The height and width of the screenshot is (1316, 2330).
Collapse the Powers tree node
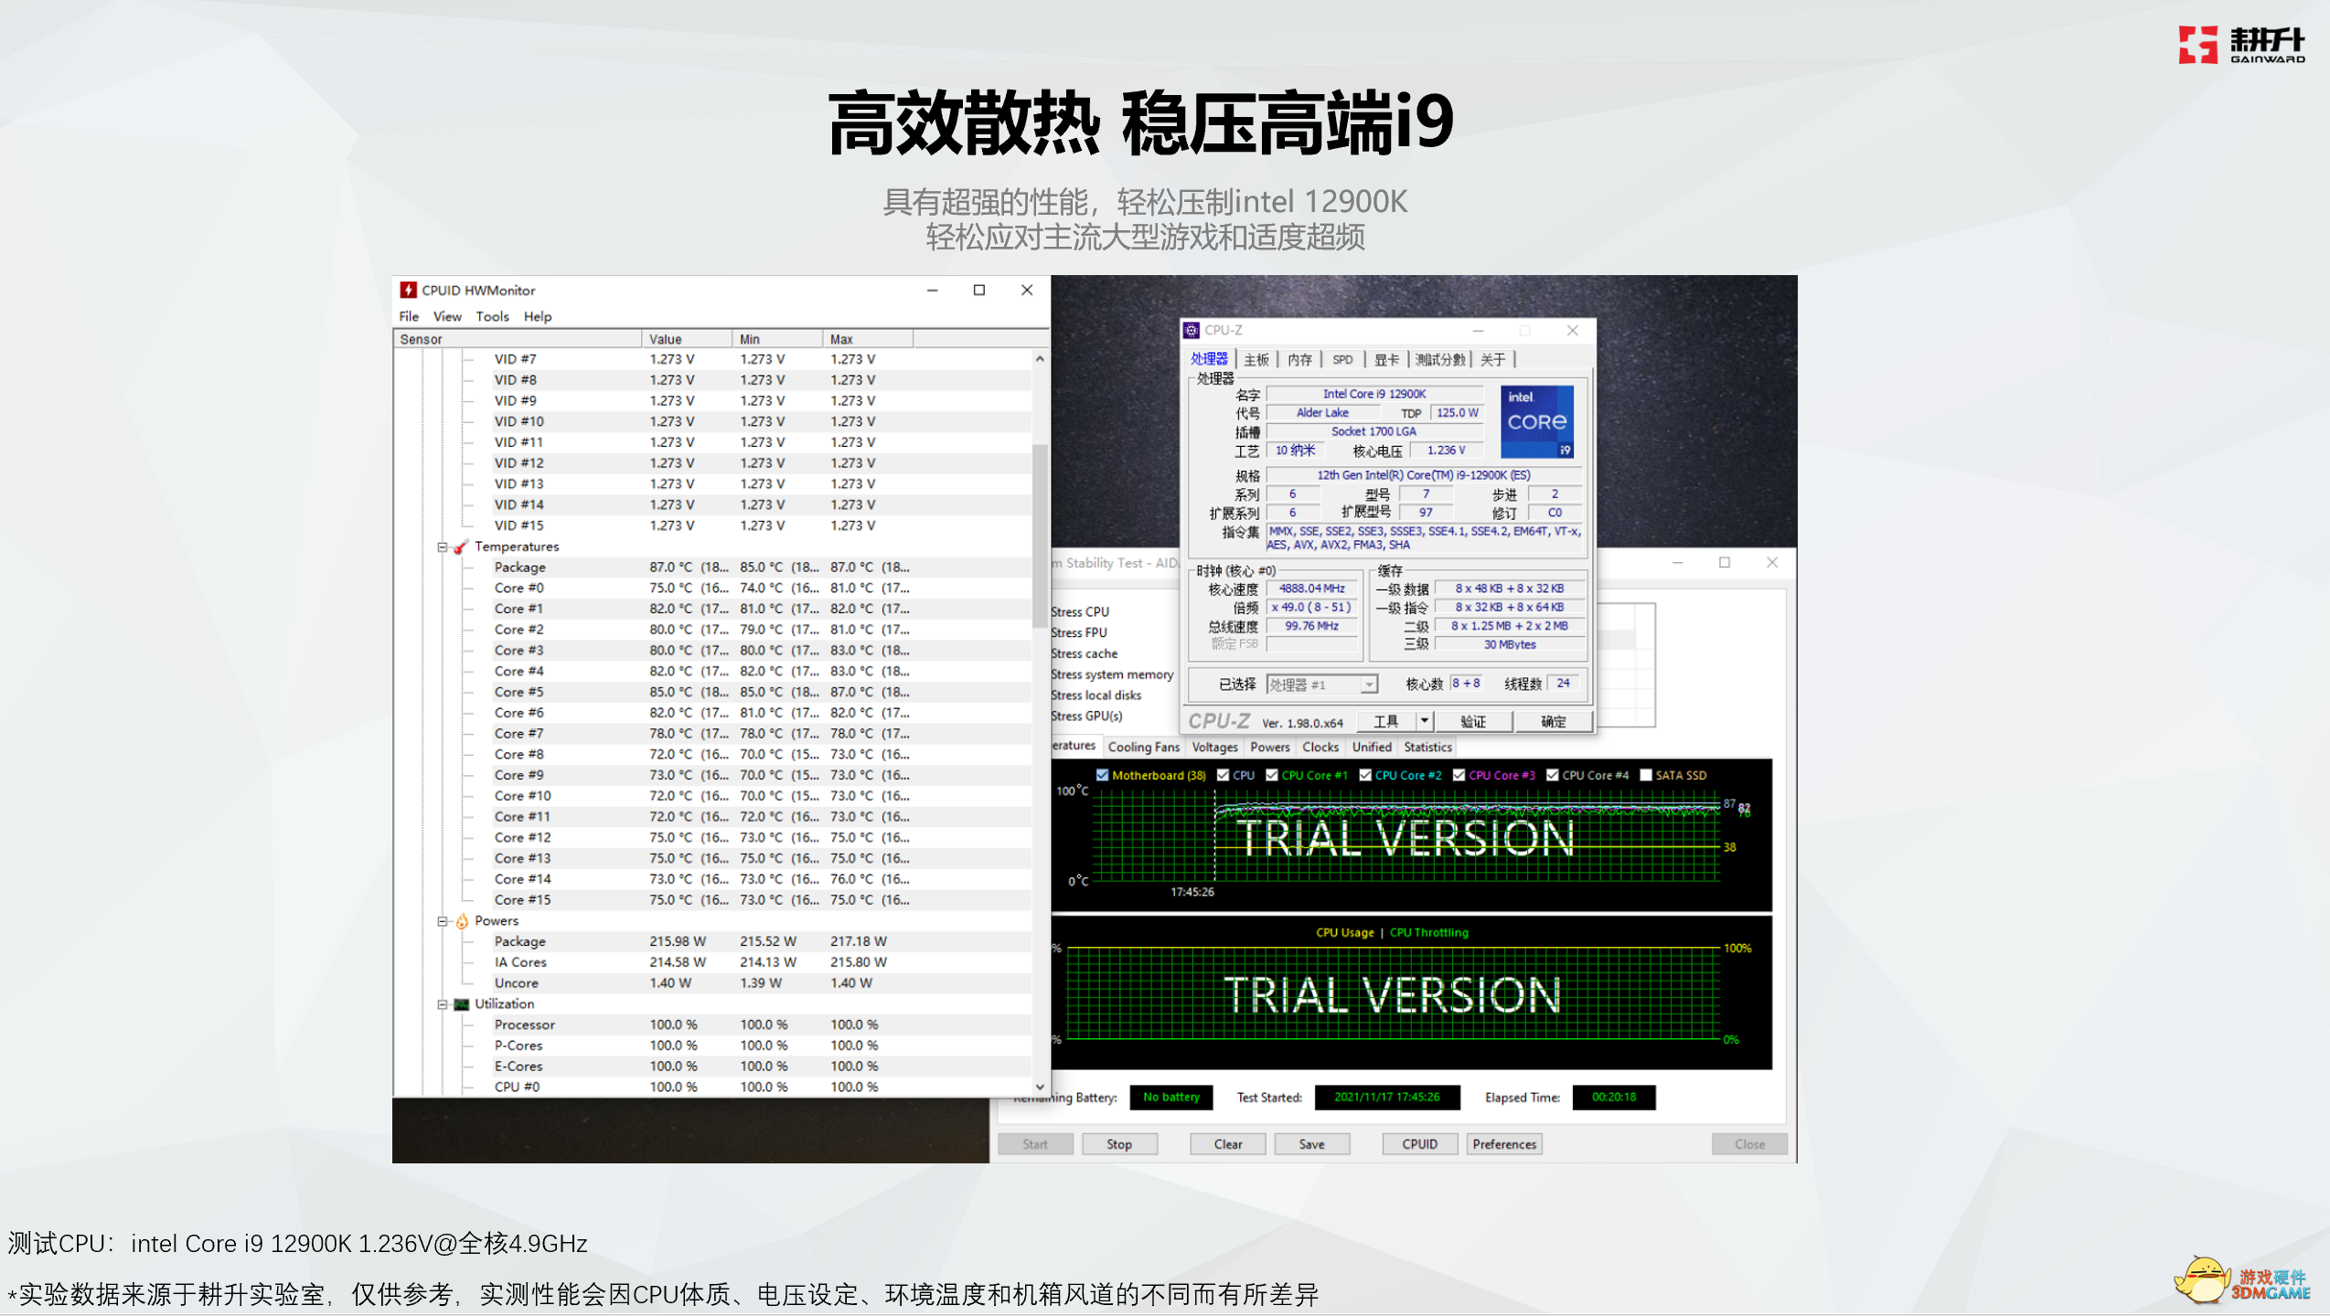pyautogui.click(x=443, y=921)
